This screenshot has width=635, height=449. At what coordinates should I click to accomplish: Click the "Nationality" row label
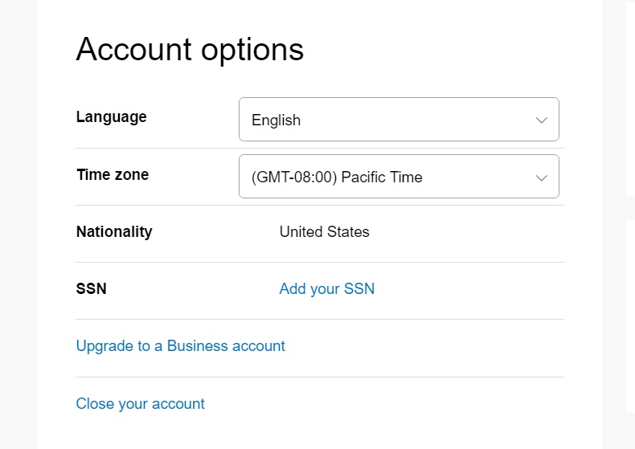tap(113, 231)
